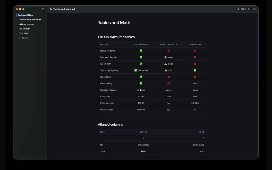Click red cross in KaTeX math row
The width and height of the screenshot is (272, 170).
click(195, 64)
